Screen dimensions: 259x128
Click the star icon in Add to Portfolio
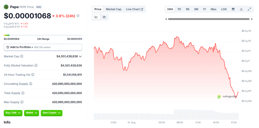coord(8,47)
